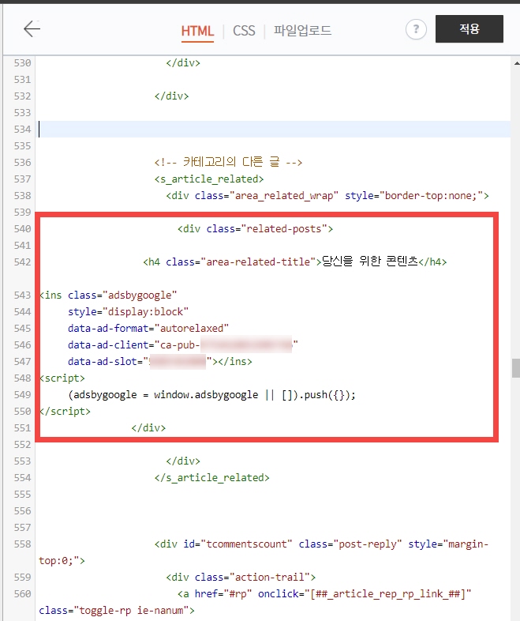Click the class value "action-trail"
Viewport: 520px width, 621px height.
(x=269, y=578)
